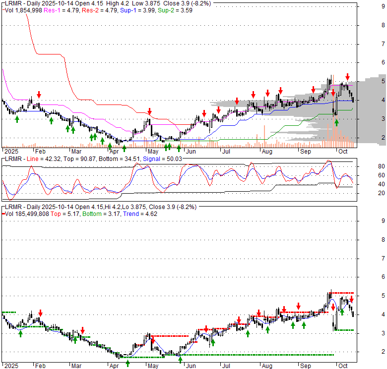Select the red down arrow in October, top chart
The image size is (387, 369).
347,77
